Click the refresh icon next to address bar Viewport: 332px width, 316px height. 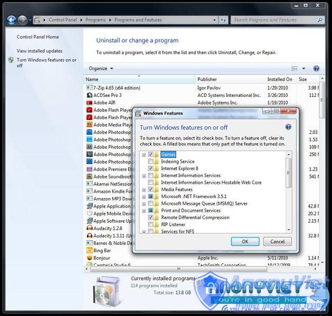[x=223, y=20]
